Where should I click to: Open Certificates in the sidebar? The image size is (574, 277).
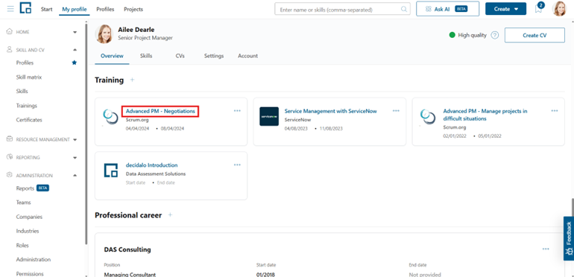pos(29,119)
